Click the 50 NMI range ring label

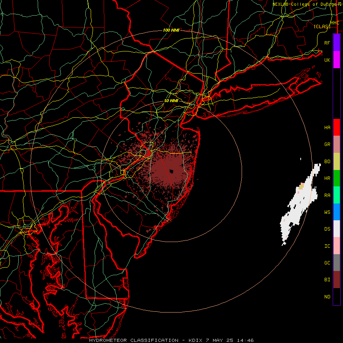pyautogui.click(x=171, y=101)
